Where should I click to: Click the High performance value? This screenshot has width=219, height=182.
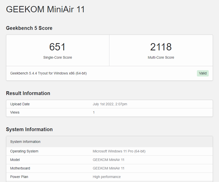(x=107, y=177)
